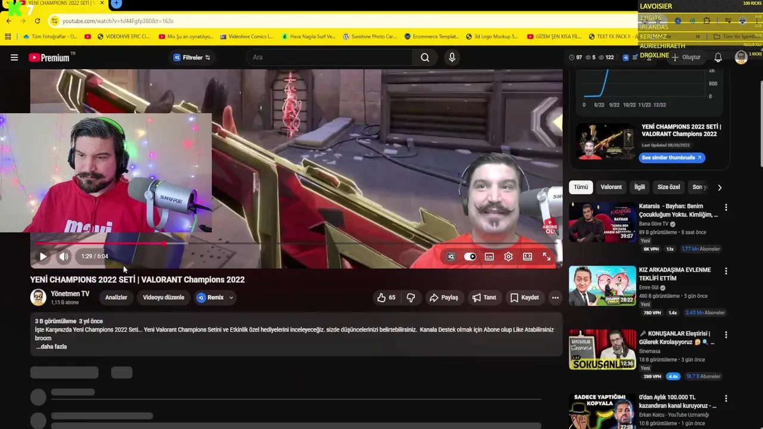The image size is (763, 429).
Task: Open 3d Logo Mockup S... bookmark
Action: [492, 36]
